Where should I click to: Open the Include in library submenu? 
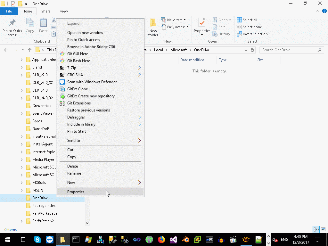click(100, 124)
